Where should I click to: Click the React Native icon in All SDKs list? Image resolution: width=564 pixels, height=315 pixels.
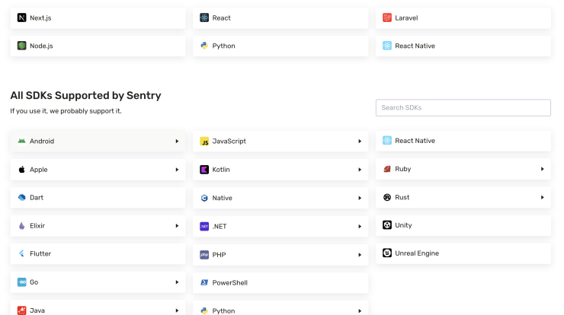tap(387, 141)
